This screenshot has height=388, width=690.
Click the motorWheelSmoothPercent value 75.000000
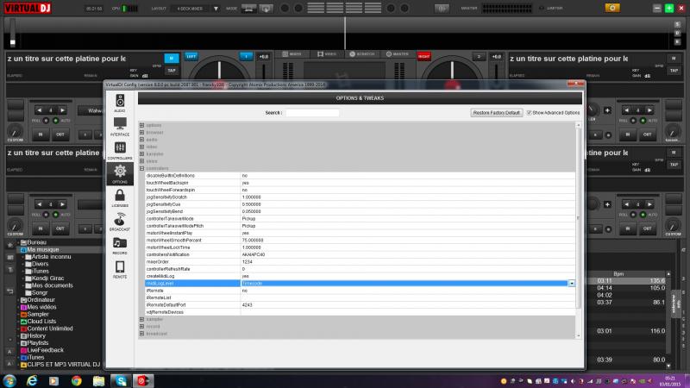point(253,241)
